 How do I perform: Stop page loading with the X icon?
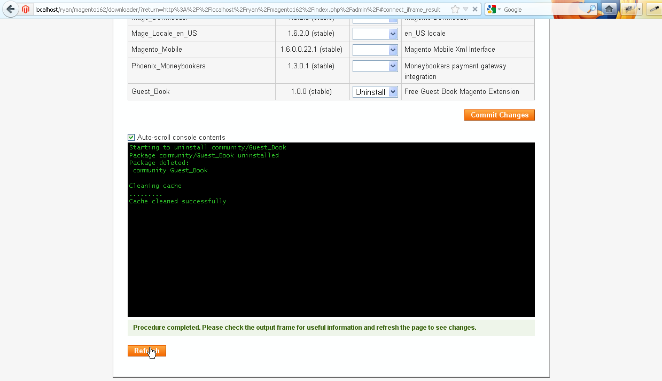475,9
